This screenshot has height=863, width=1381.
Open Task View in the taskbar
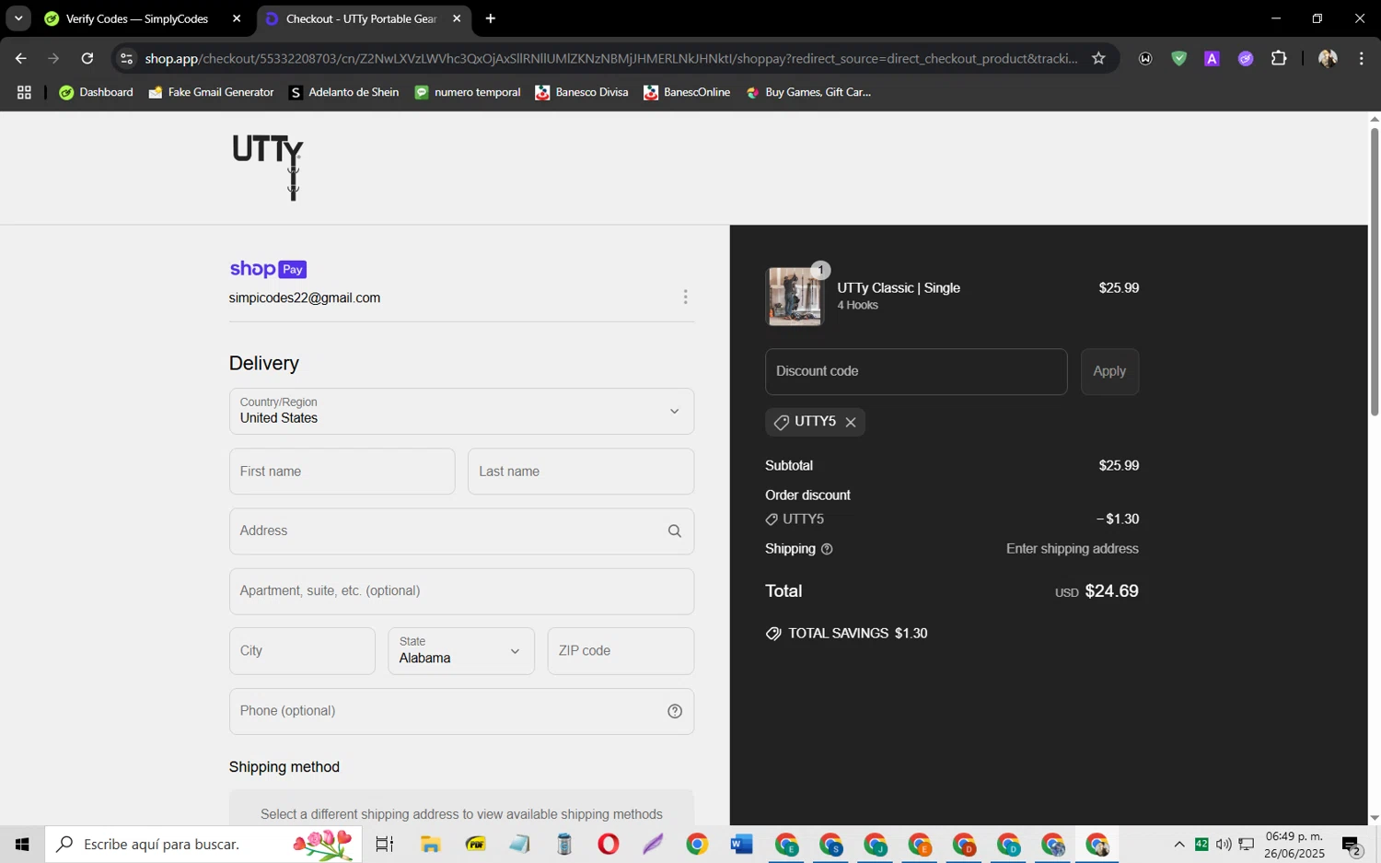(x=385, y=844)
